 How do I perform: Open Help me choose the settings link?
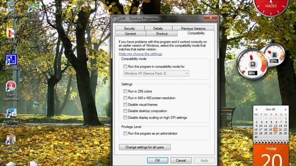(141, 54)
